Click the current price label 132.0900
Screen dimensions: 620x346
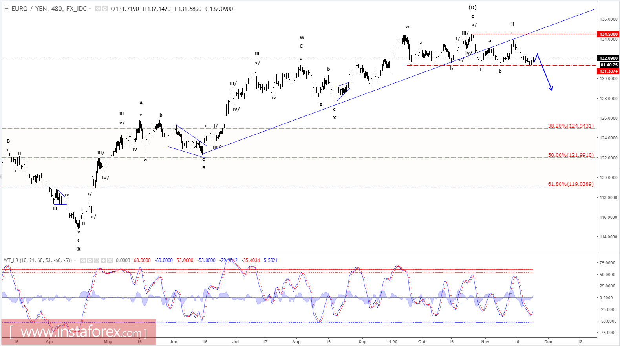click(608, 58)
